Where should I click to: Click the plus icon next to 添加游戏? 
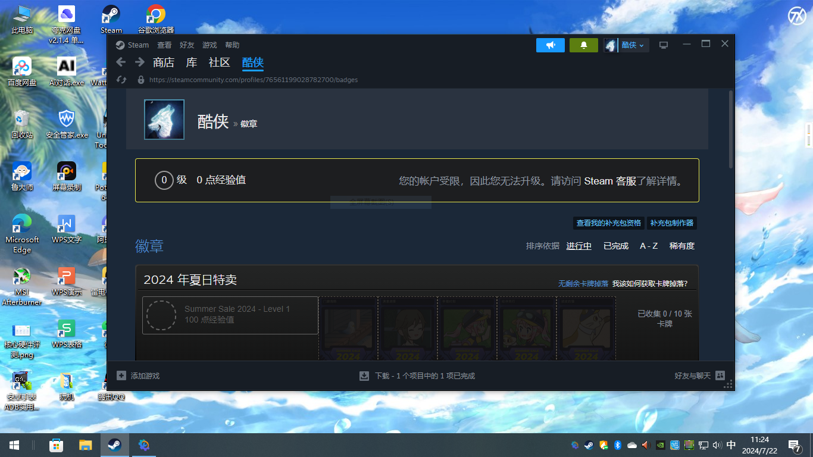[x=121, y=375]
